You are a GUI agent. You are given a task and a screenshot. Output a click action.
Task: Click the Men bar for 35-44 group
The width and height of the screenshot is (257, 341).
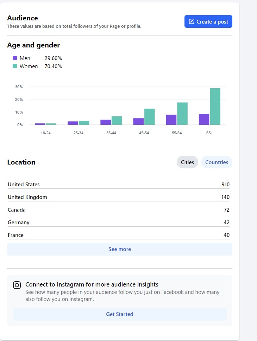pos(106,122)
